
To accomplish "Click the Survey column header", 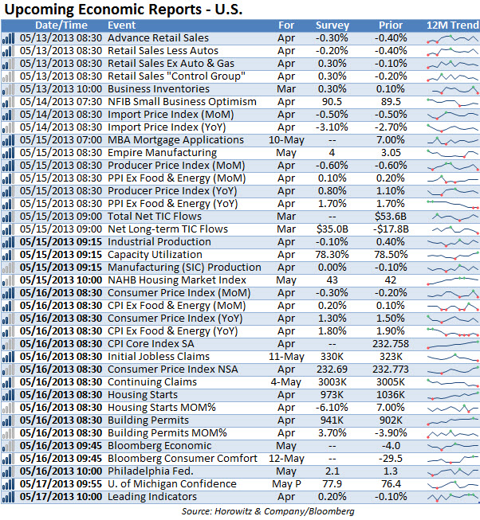I will coord(332,25).
